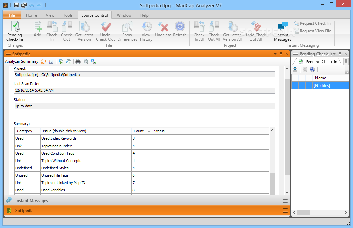
Task: Click the Check Out file button
Action: click(66, 31)
